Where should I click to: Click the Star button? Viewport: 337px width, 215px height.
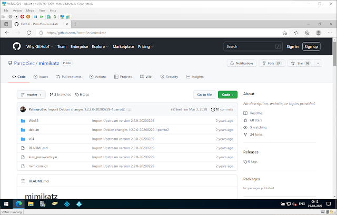click(301, 63)
